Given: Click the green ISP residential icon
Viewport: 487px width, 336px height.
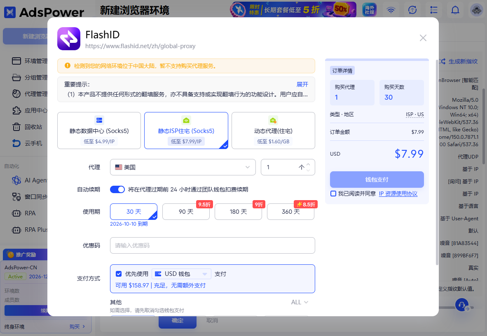Looking at the screenshot, I should [186, 120].
